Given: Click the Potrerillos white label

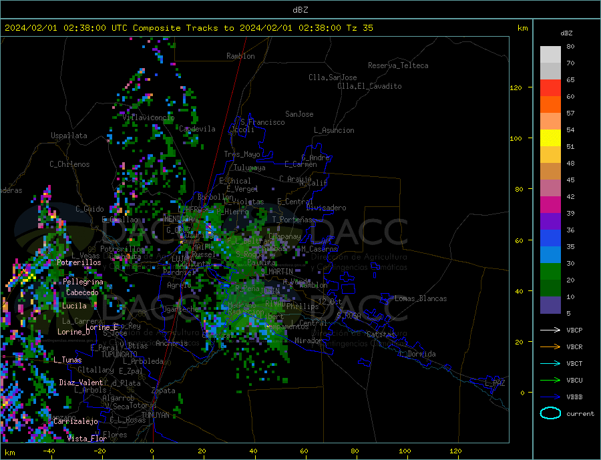Looking at the screenshot, I should [79, 262].
